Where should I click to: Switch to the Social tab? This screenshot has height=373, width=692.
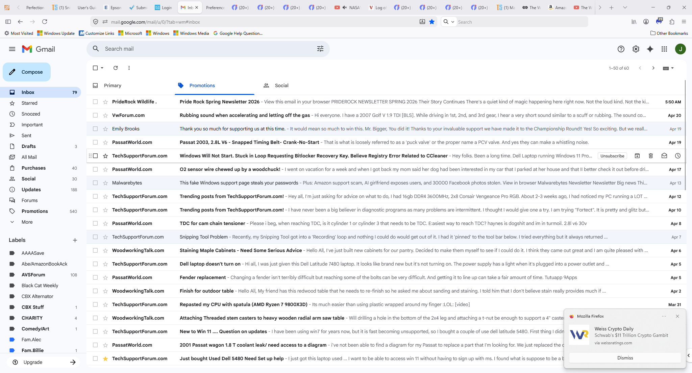point(281,85)
